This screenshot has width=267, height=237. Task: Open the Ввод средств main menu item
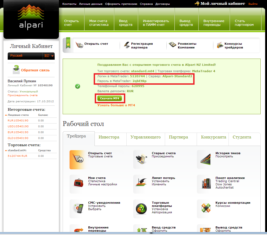[x=126, y=23]
